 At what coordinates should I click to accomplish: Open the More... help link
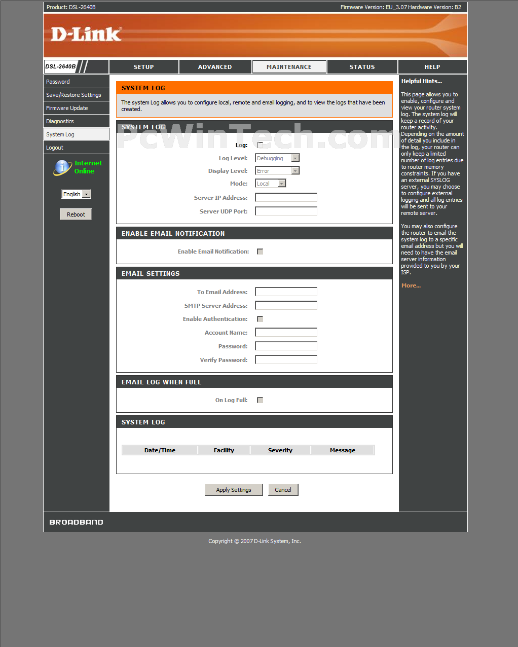[x=411, y=285]
